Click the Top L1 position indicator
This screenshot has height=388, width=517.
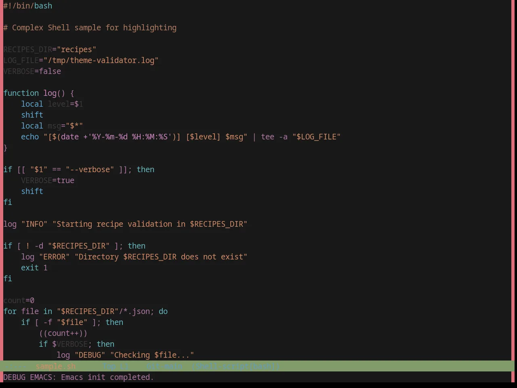tap(116, 366)
